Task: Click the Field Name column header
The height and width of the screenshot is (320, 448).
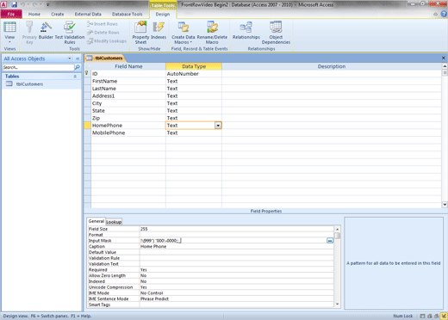Action: click(128, 66)
